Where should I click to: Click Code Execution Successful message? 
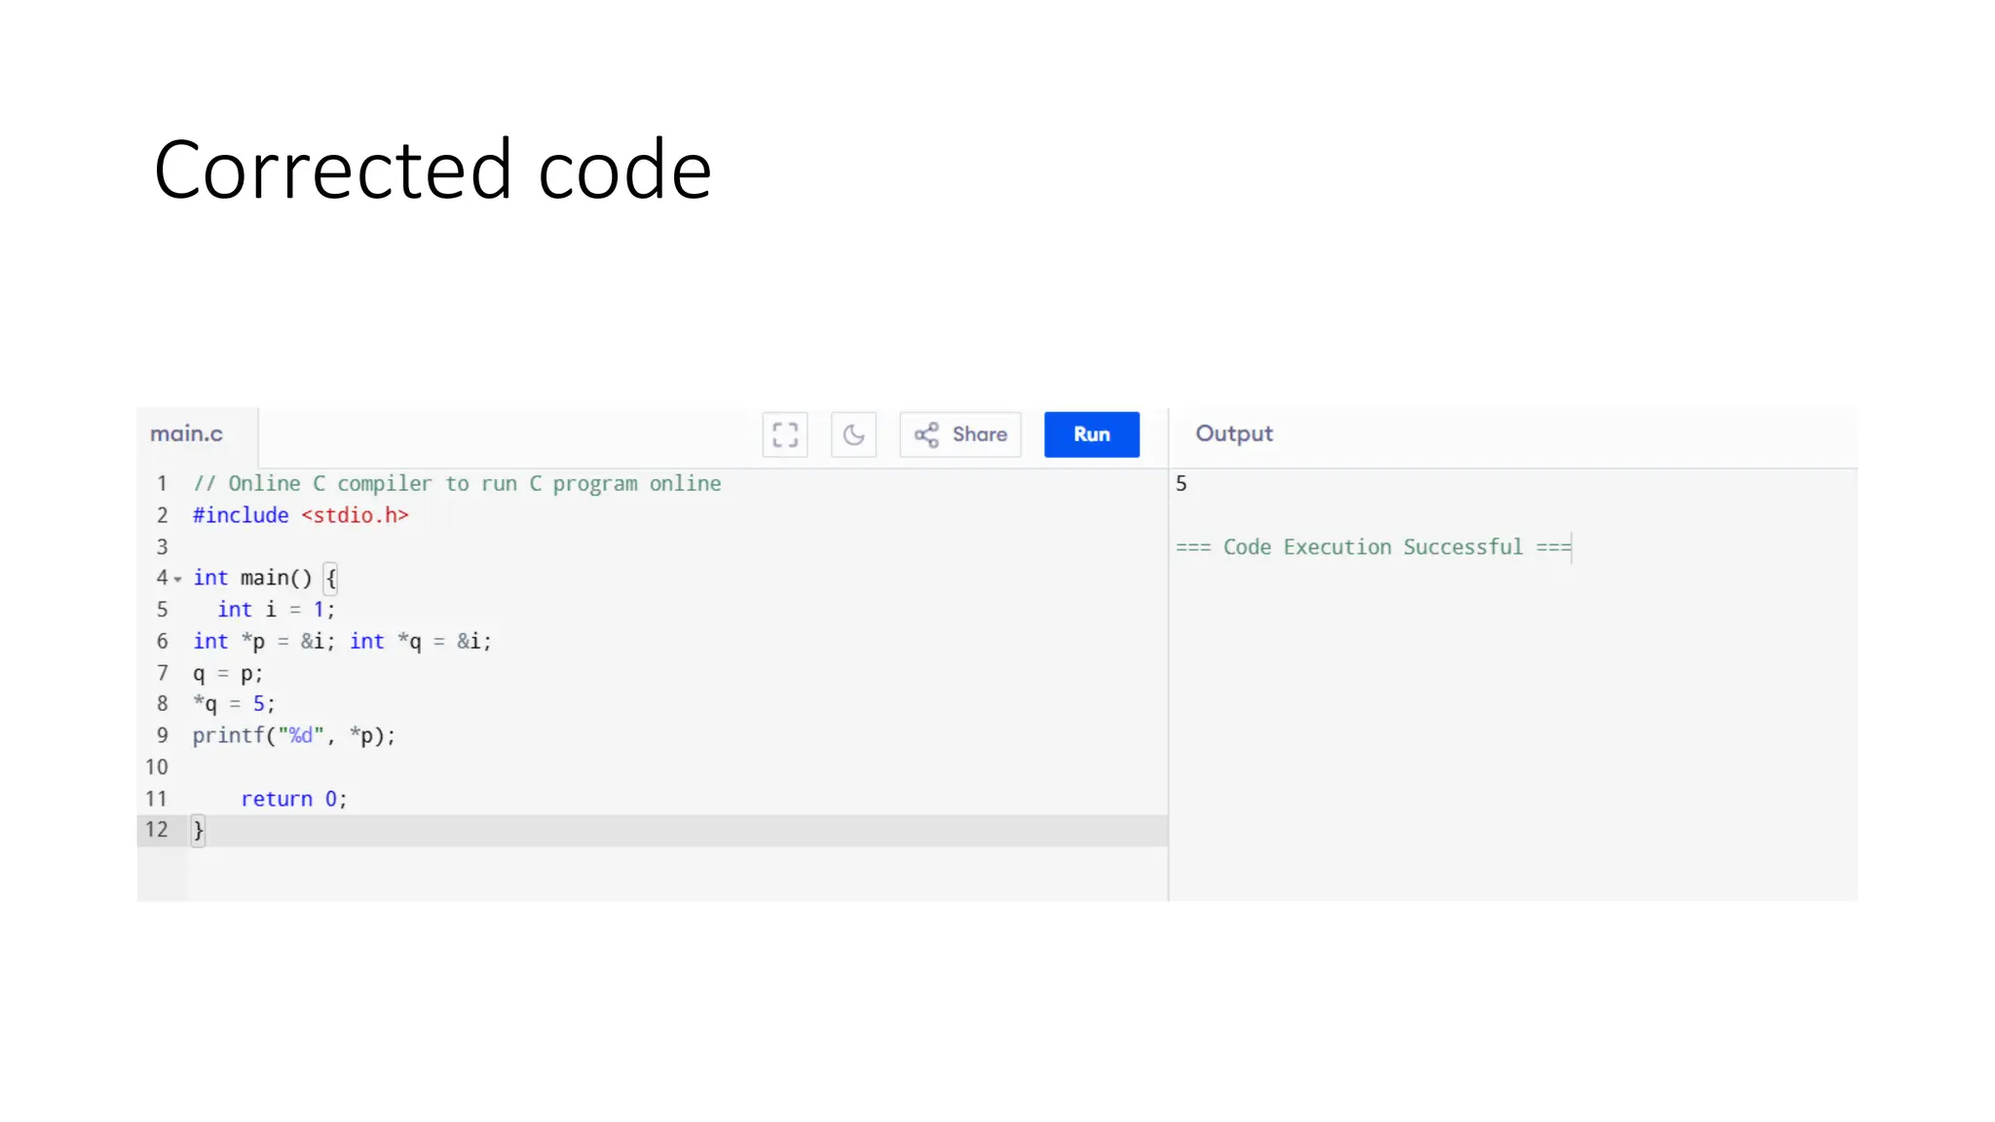coord(1372,547)
